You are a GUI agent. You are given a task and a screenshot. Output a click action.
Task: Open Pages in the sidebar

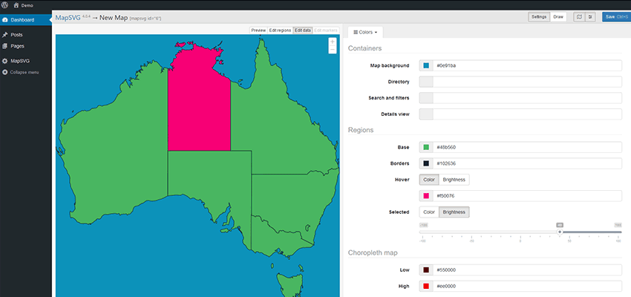[x=17, y=46]
